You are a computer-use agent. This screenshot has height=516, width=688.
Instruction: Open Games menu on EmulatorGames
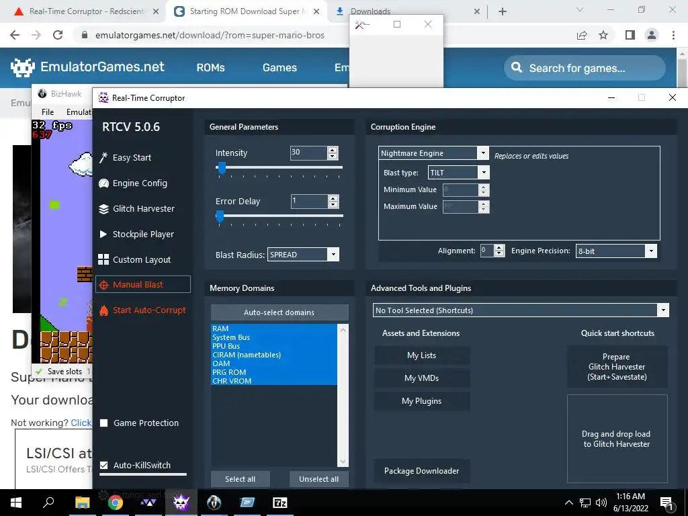[x=279, y=68]
